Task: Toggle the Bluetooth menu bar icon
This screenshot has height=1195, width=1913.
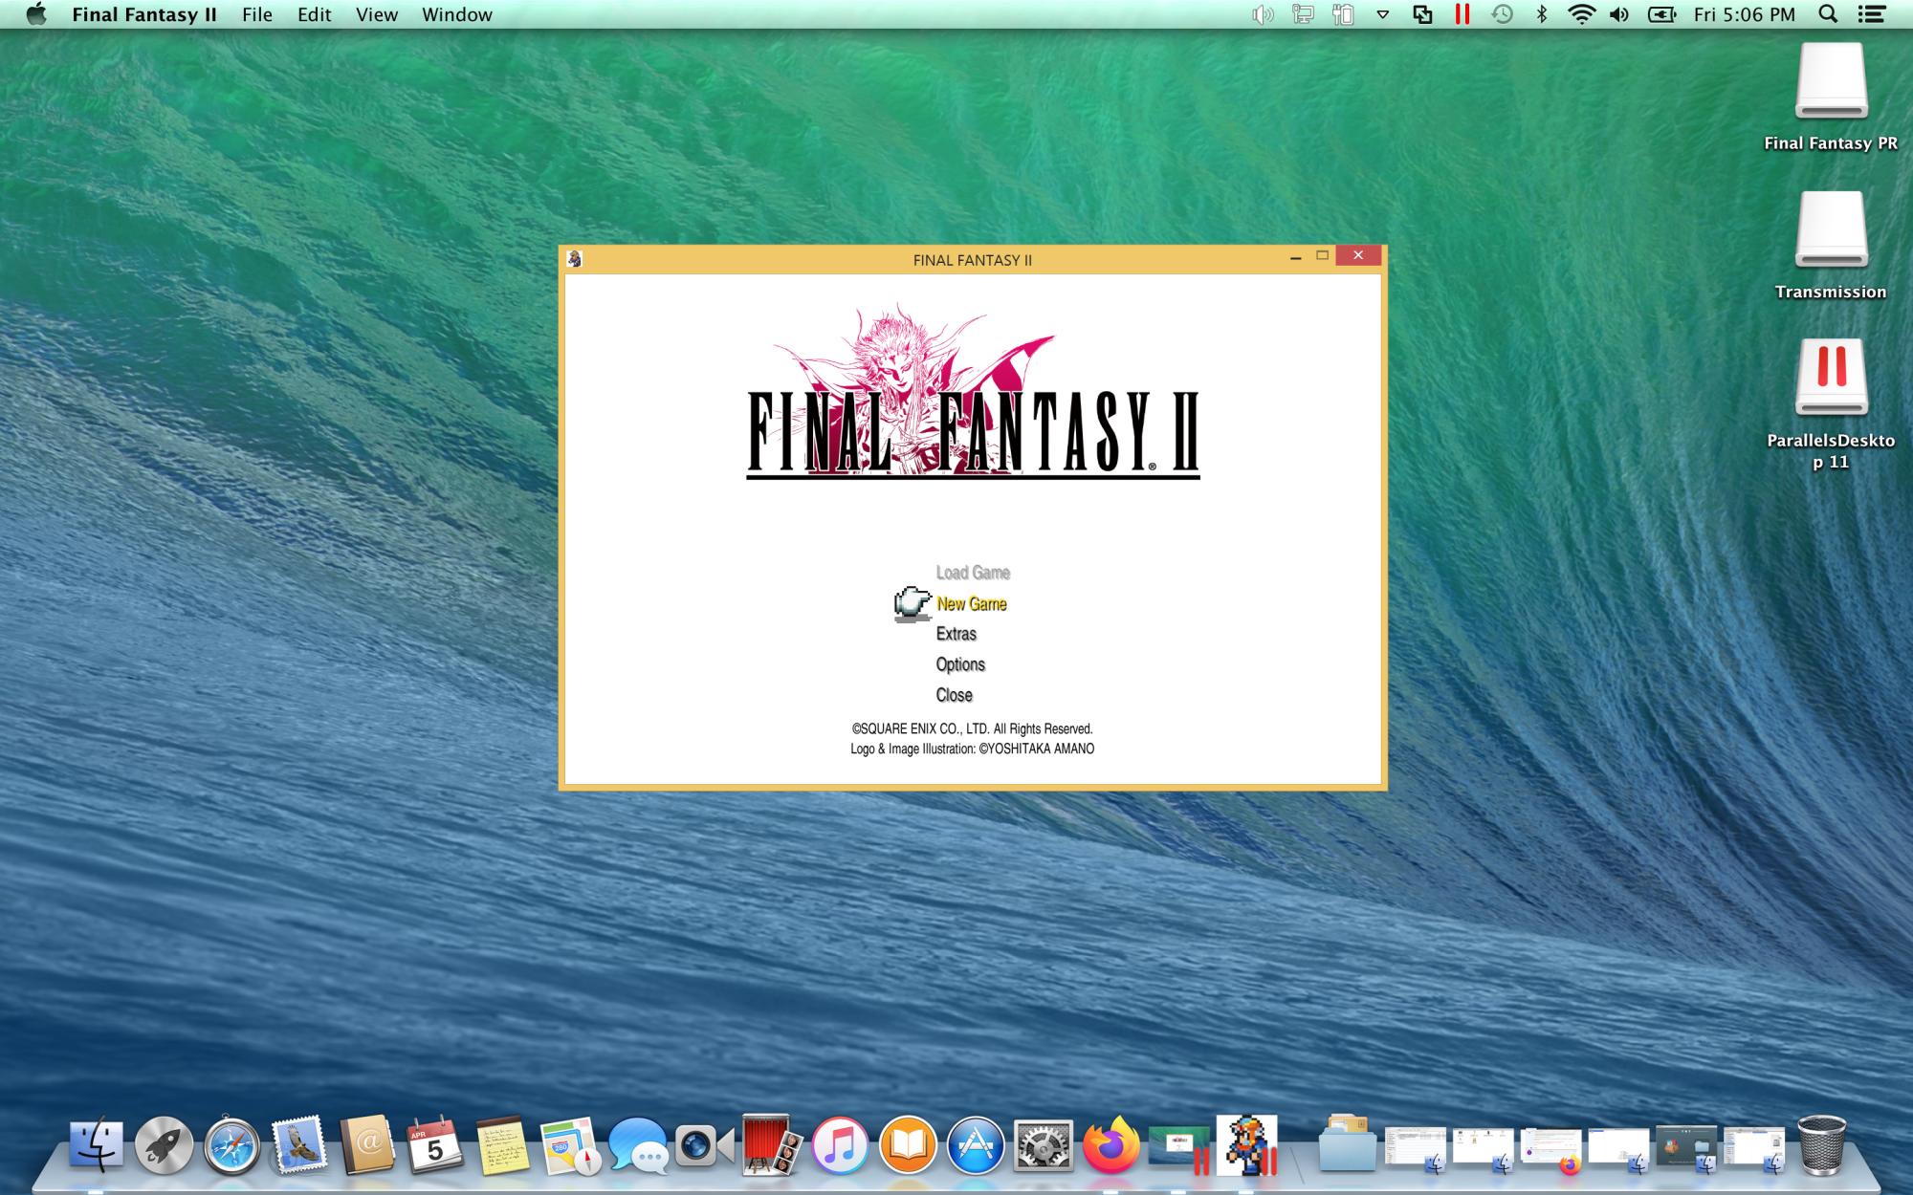Action: pos(1541,14)
